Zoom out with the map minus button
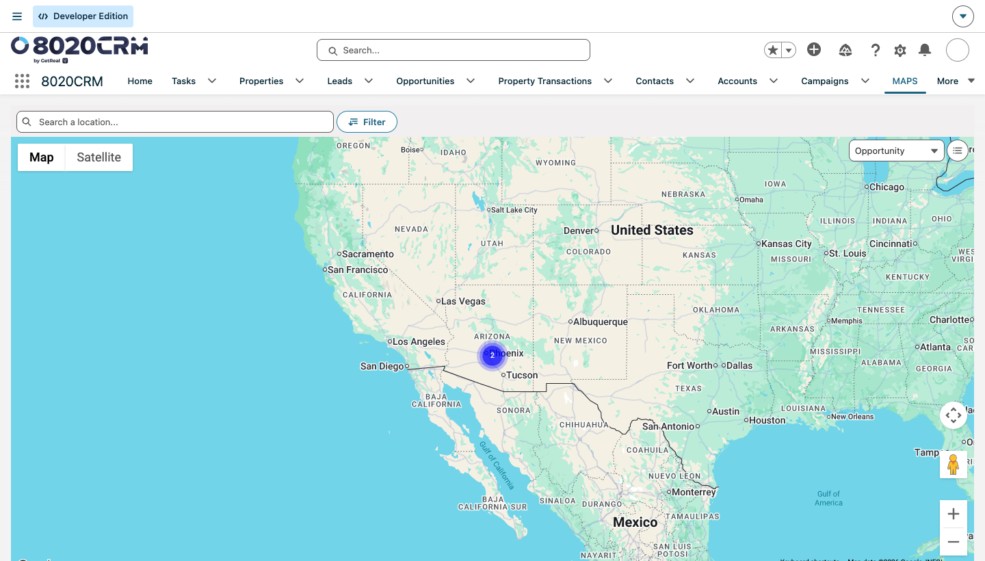This screenshot has height=561, width=985. point(954,542)
